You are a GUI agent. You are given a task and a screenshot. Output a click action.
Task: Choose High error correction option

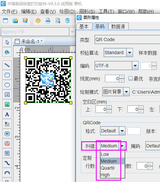coord(112,175)
